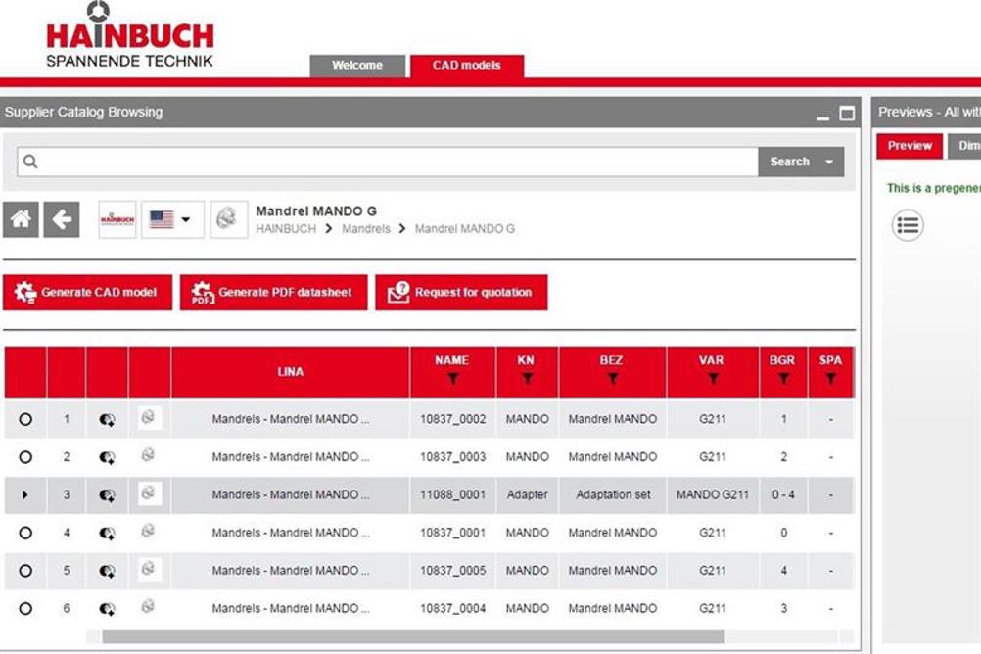Expand the Search button dropdown arrow
Image resolution: width=981 pixels, height=654 pixels.
[829, 163]
